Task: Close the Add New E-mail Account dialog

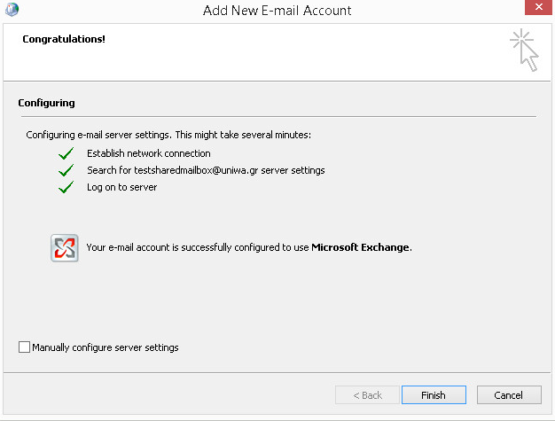Action: pos(538,7)
